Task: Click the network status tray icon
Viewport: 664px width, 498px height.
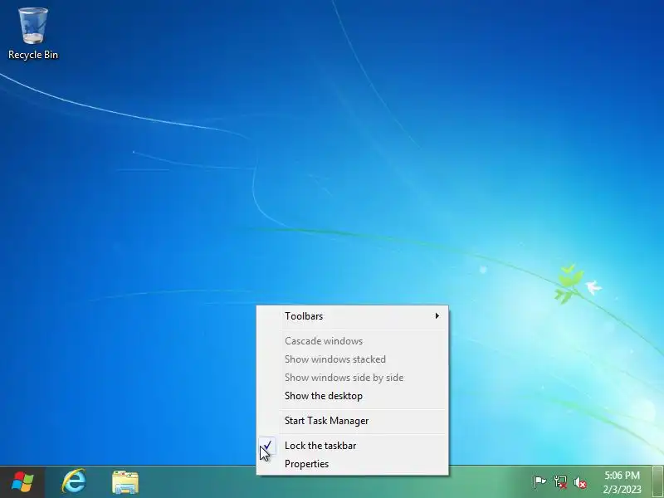Action: point(559,482)
